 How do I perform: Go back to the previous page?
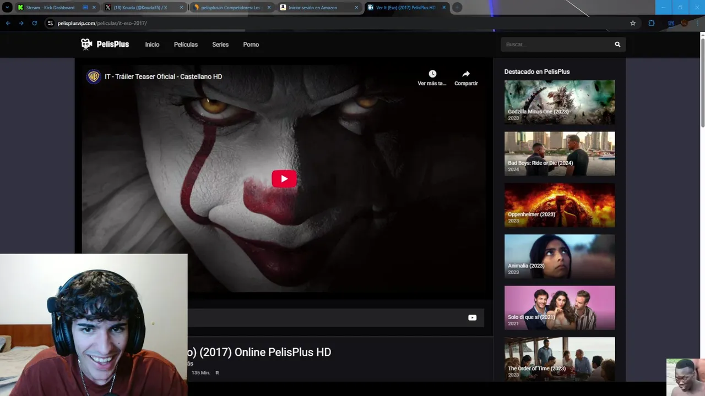point(8,23)
